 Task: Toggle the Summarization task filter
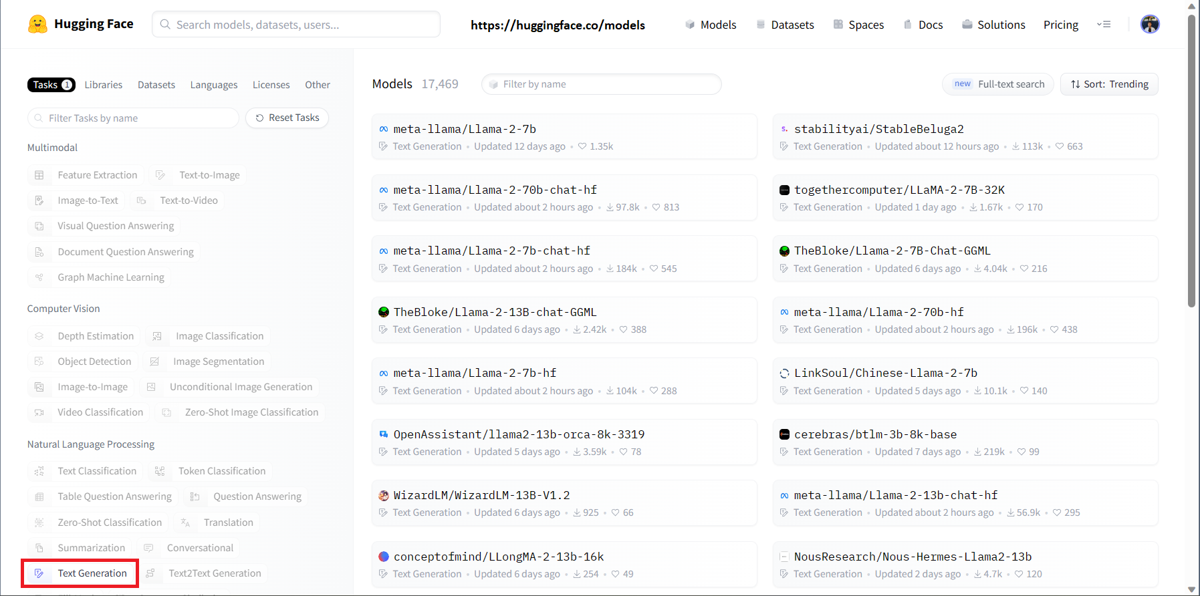point(80,548)
